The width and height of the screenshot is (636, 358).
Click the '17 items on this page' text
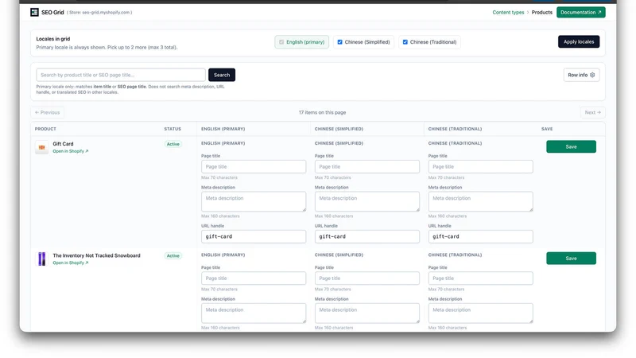pyautogui.click(x=323, y=112)
